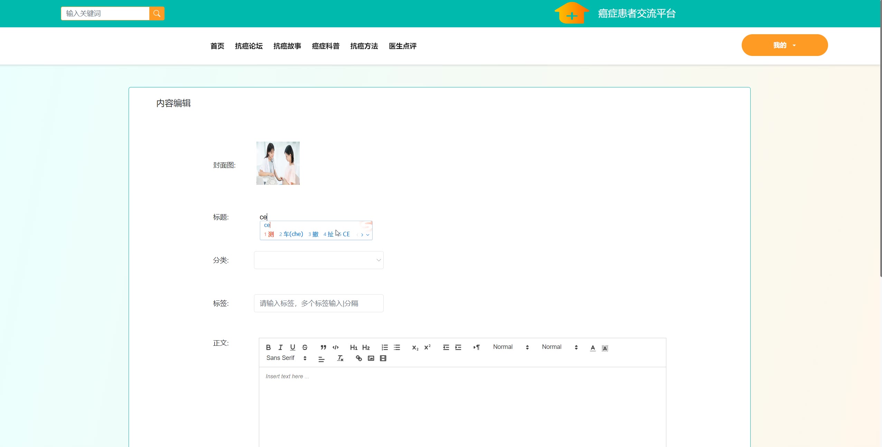Toggle bold formatting in editor toolbar
Screen dimensions: 882x447
pos(268,347)
